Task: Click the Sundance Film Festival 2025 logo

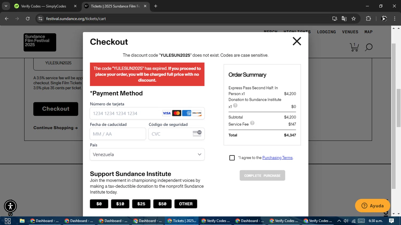Action: click(x=40, y=42)
